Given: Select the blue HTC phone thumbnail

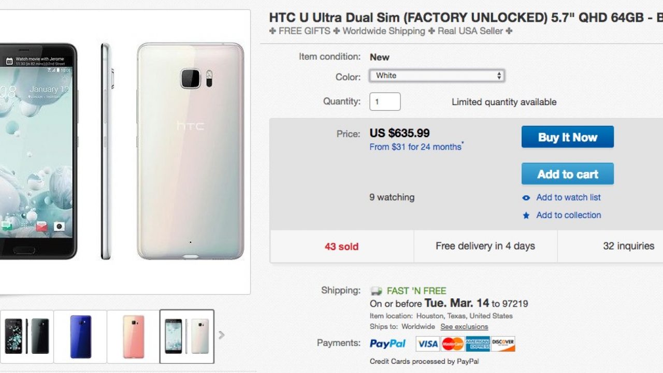Looking at the screenshot, I should pos(80,336).
